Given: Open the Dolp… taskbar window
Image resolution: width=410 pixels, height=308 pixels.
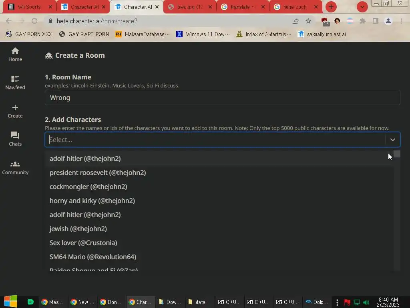Looking at the screenshot, I should pyautogui.click(x=317, y=302).
